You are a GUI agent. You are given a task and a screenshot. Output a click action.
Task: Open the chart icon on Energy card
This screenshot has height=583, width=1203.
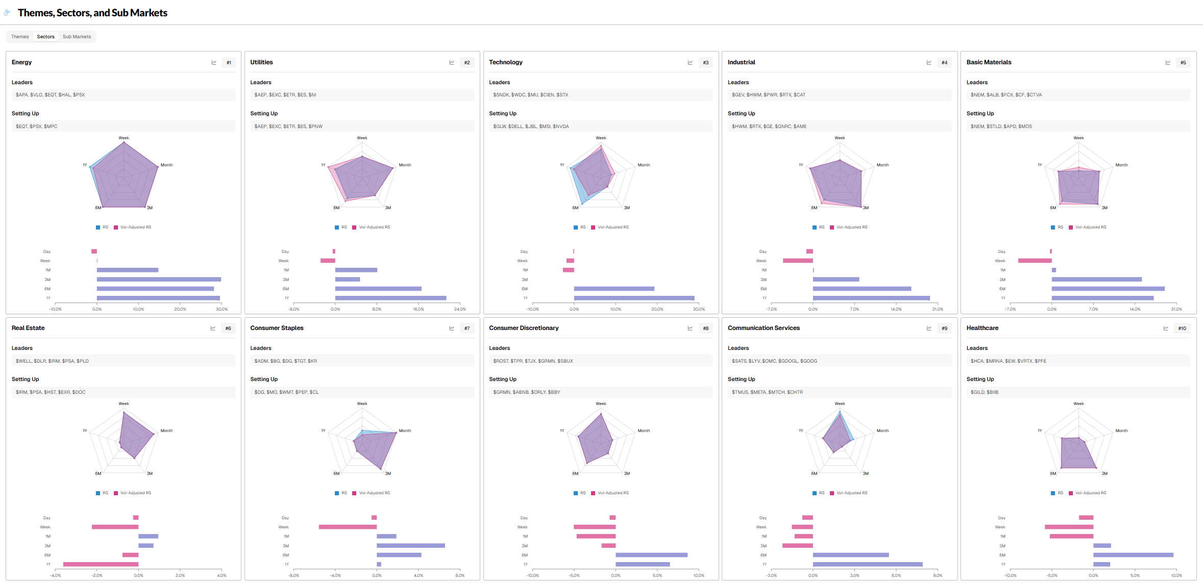pyautogui.click(x=214, y=63)
